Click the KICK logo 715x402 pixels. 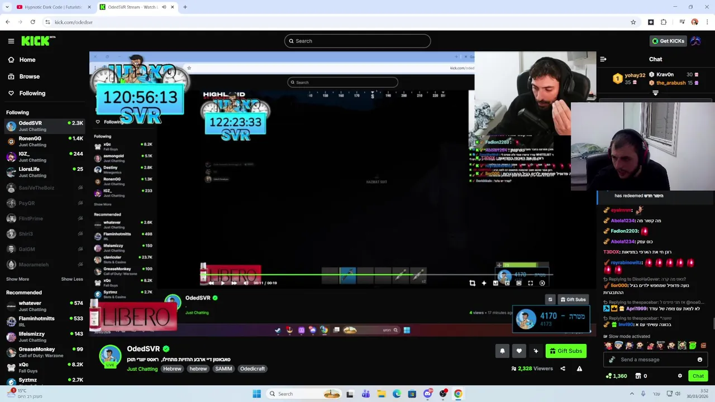(38, 41)
